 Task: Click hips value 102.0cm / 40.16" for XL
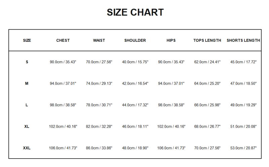coord(171,127)
